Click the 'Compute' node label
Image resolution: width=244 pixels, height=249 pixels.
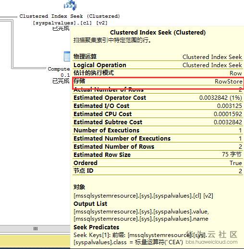[59, 69]
